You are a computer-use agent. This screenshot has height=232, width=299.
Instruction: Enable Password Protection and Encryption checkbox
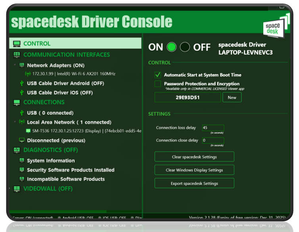click(x=158, y=84)
